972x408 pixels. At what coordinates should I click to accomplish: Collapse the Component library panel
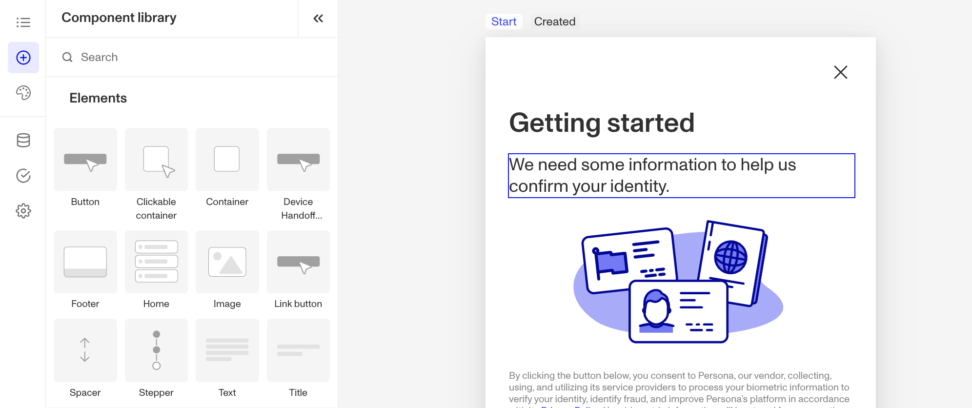(x=318, y=19)
